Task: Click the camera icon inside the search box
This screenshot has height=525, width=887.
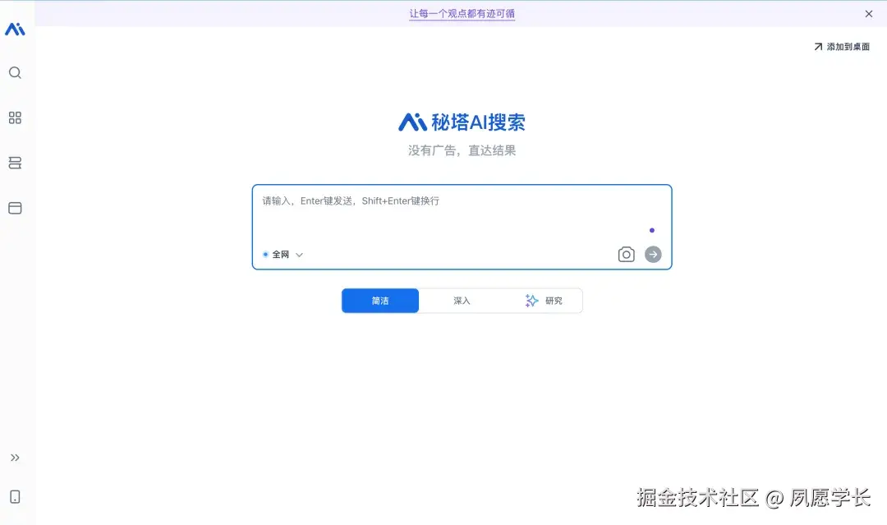Action: point(626,254)
